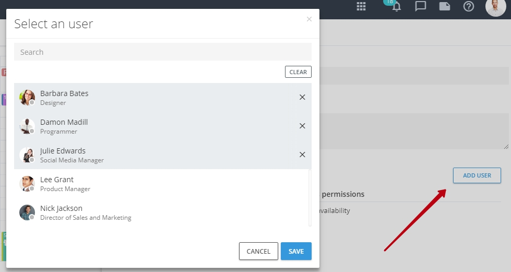Viewport: 511px width, 272px height.
Task: Remove Damon Madill from selection
Action: tap(302, 126)
